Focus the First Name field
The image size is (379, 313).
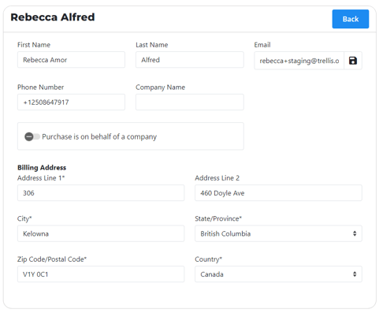point(71,60)
